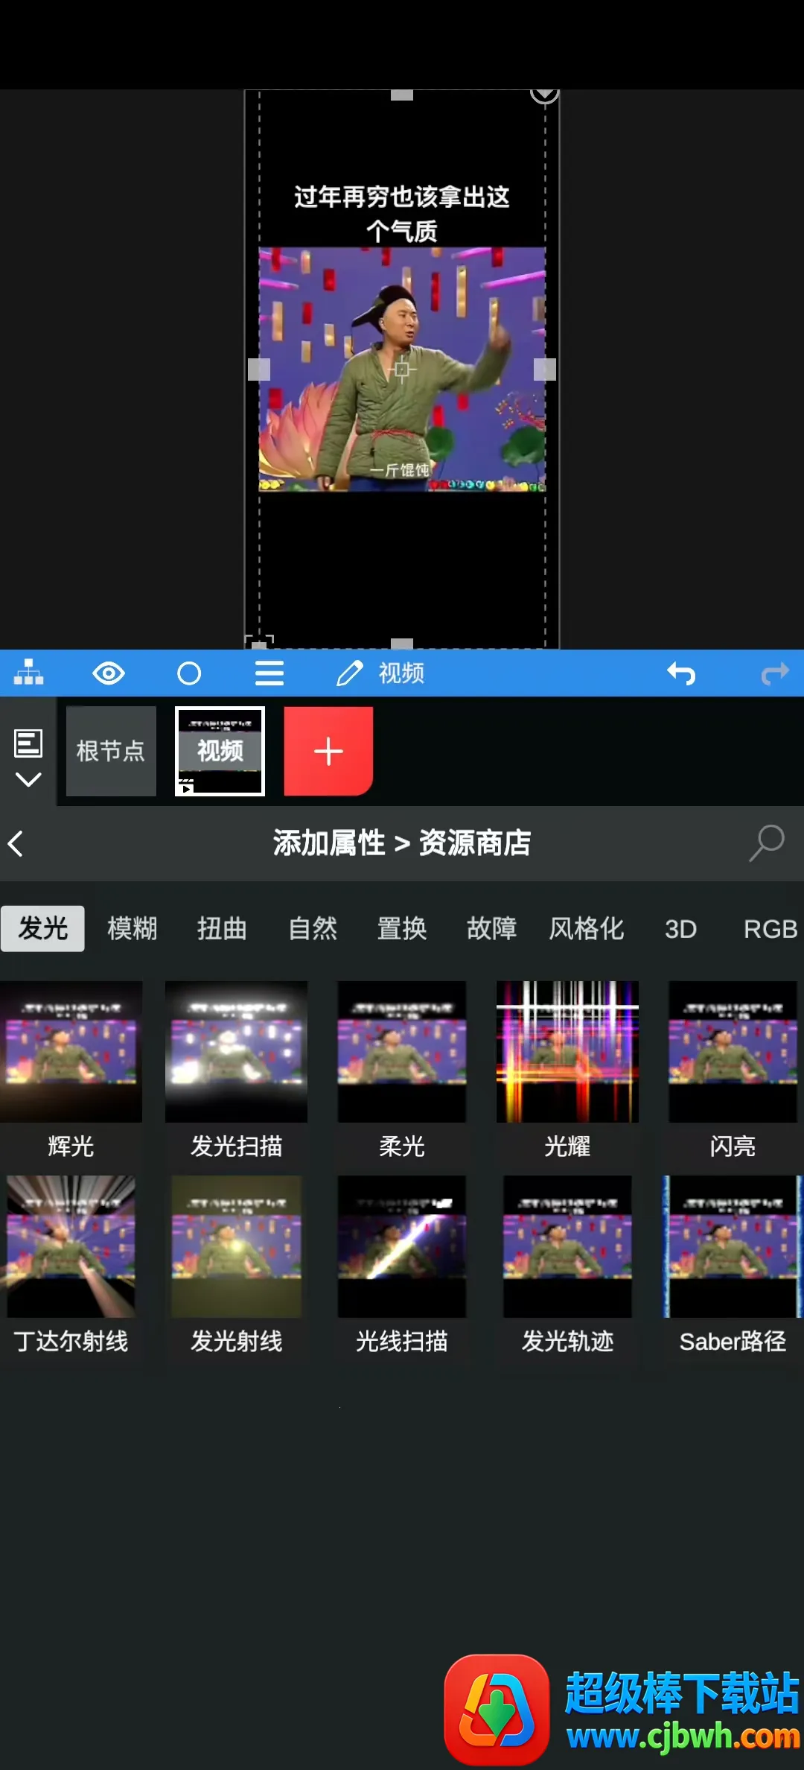This screenshot has height=1770, width=804.
Task: Add a new layer with red plus
Action: 328,751
